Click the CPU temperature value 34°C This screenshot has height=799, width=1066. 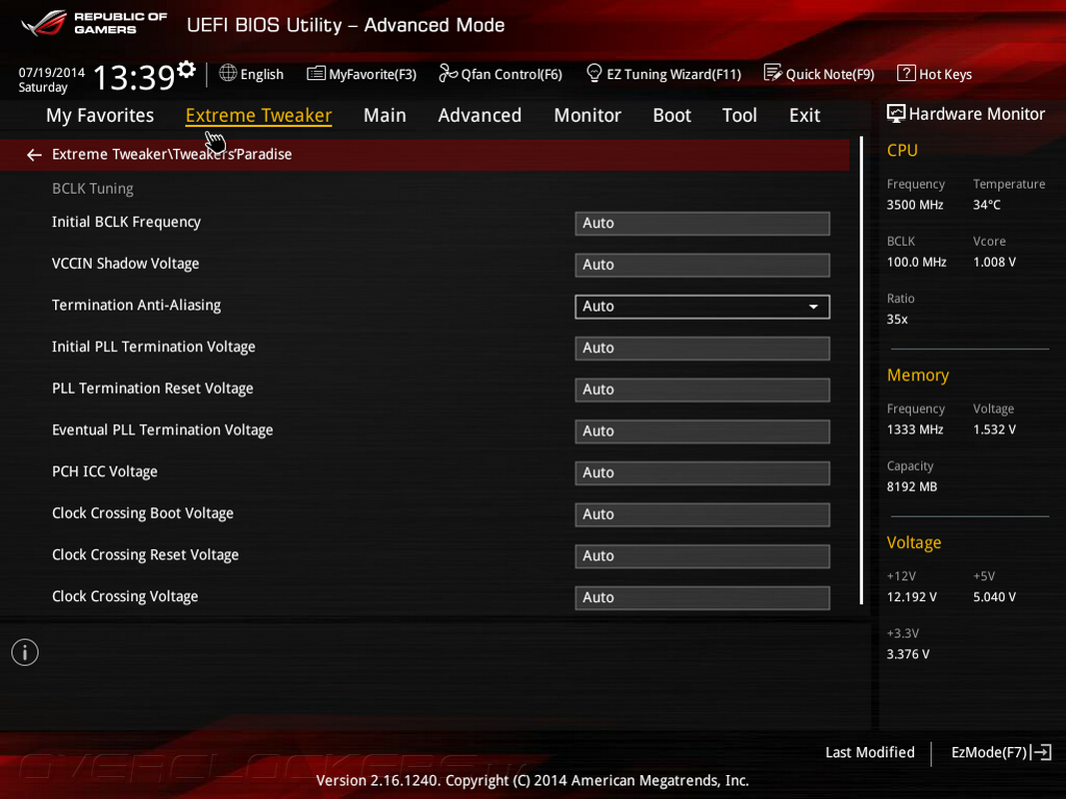[986, 205]
